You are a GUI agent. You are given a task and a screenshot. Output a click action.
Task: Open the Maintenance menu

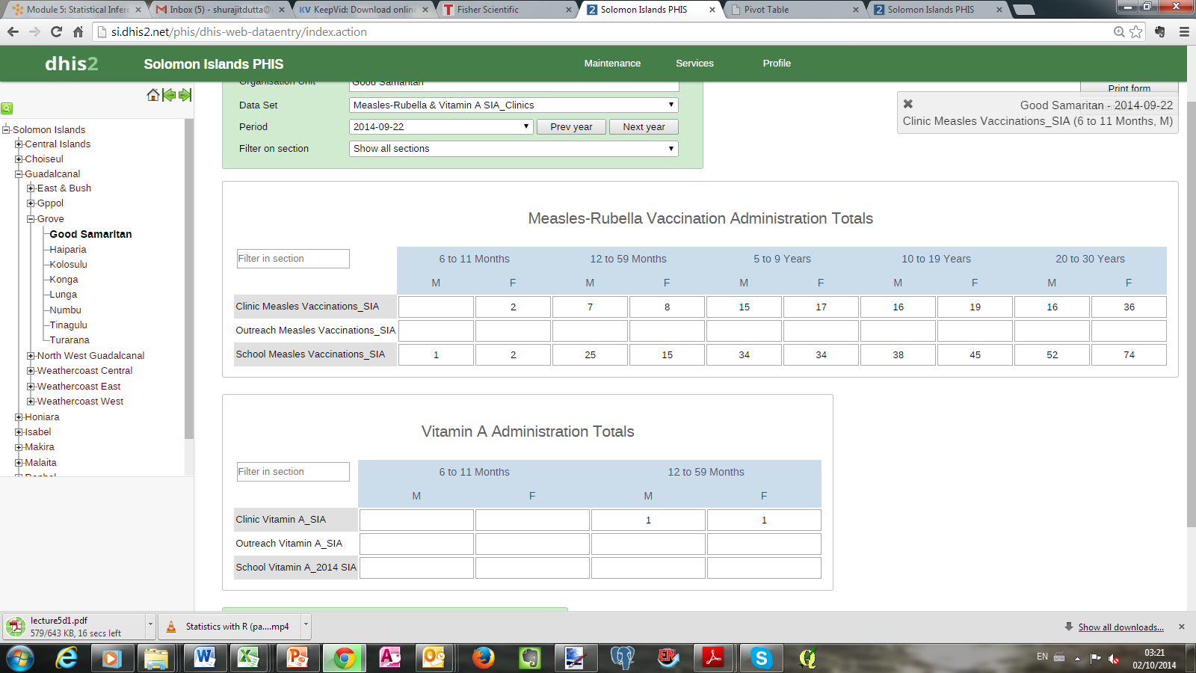pos(612,64)
